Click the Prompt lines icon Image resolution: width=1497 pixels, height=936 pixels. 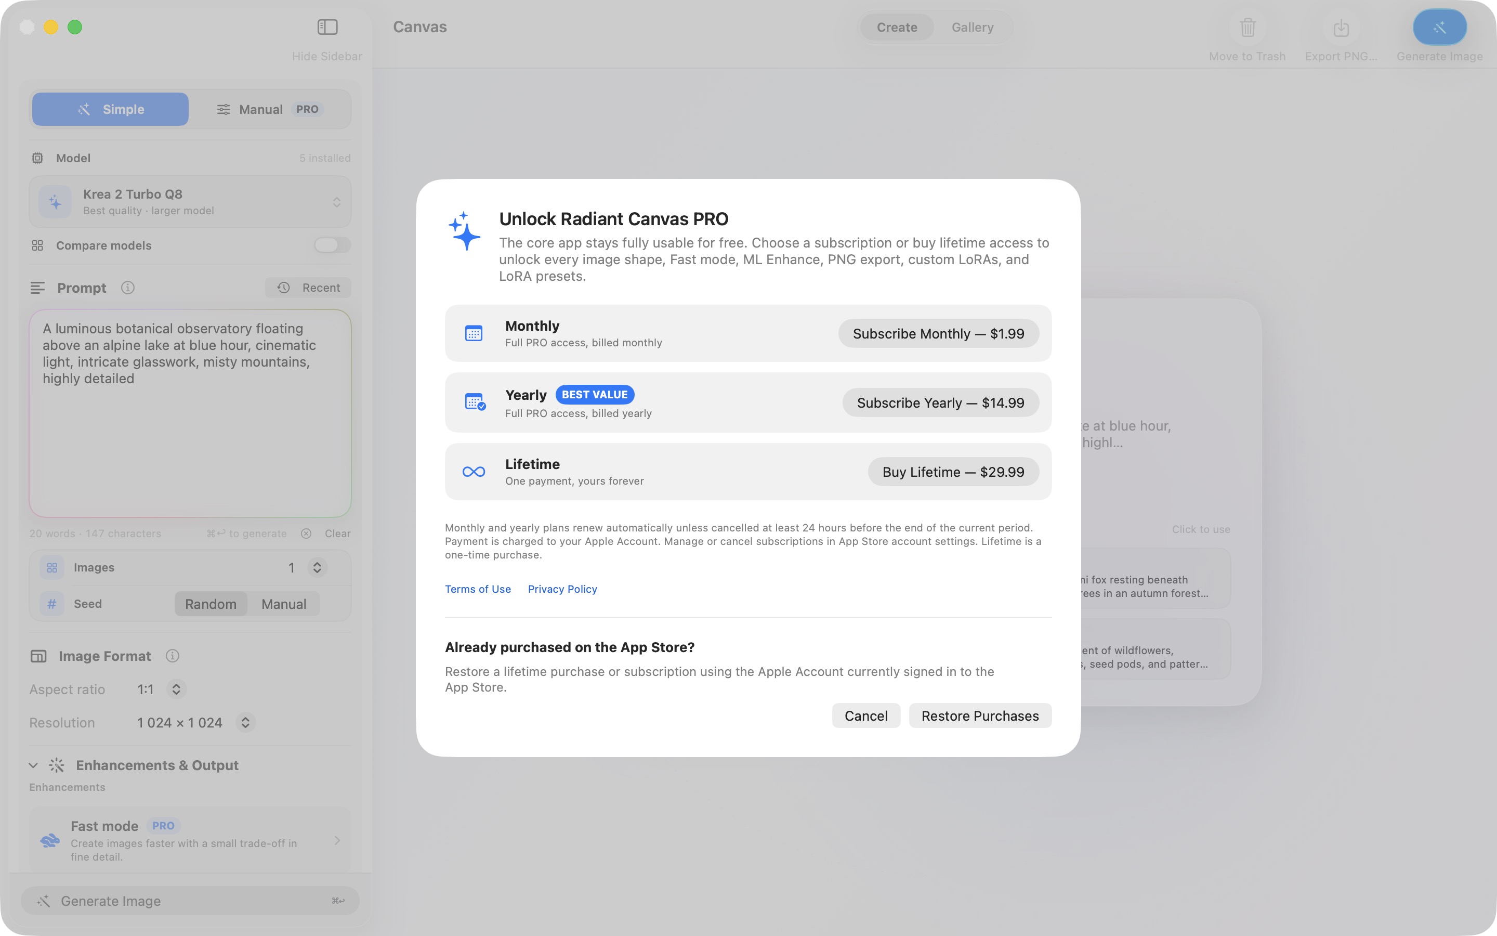37,288
